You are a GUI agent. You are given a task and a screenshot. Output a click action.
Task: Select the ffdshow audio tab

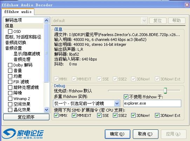click(x=18, y=12)
